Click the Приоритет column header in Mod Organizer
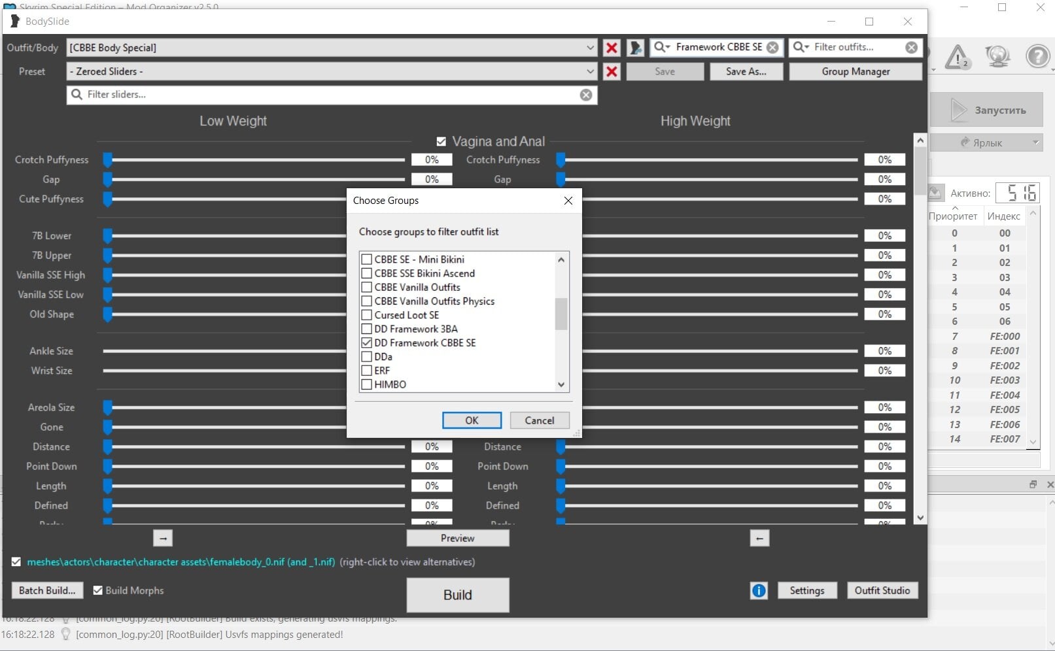 pos(953,216)
